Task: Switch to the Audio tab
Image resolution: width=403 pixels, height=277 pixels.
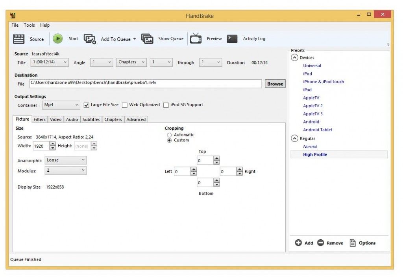Action: (x=72, y=119)
